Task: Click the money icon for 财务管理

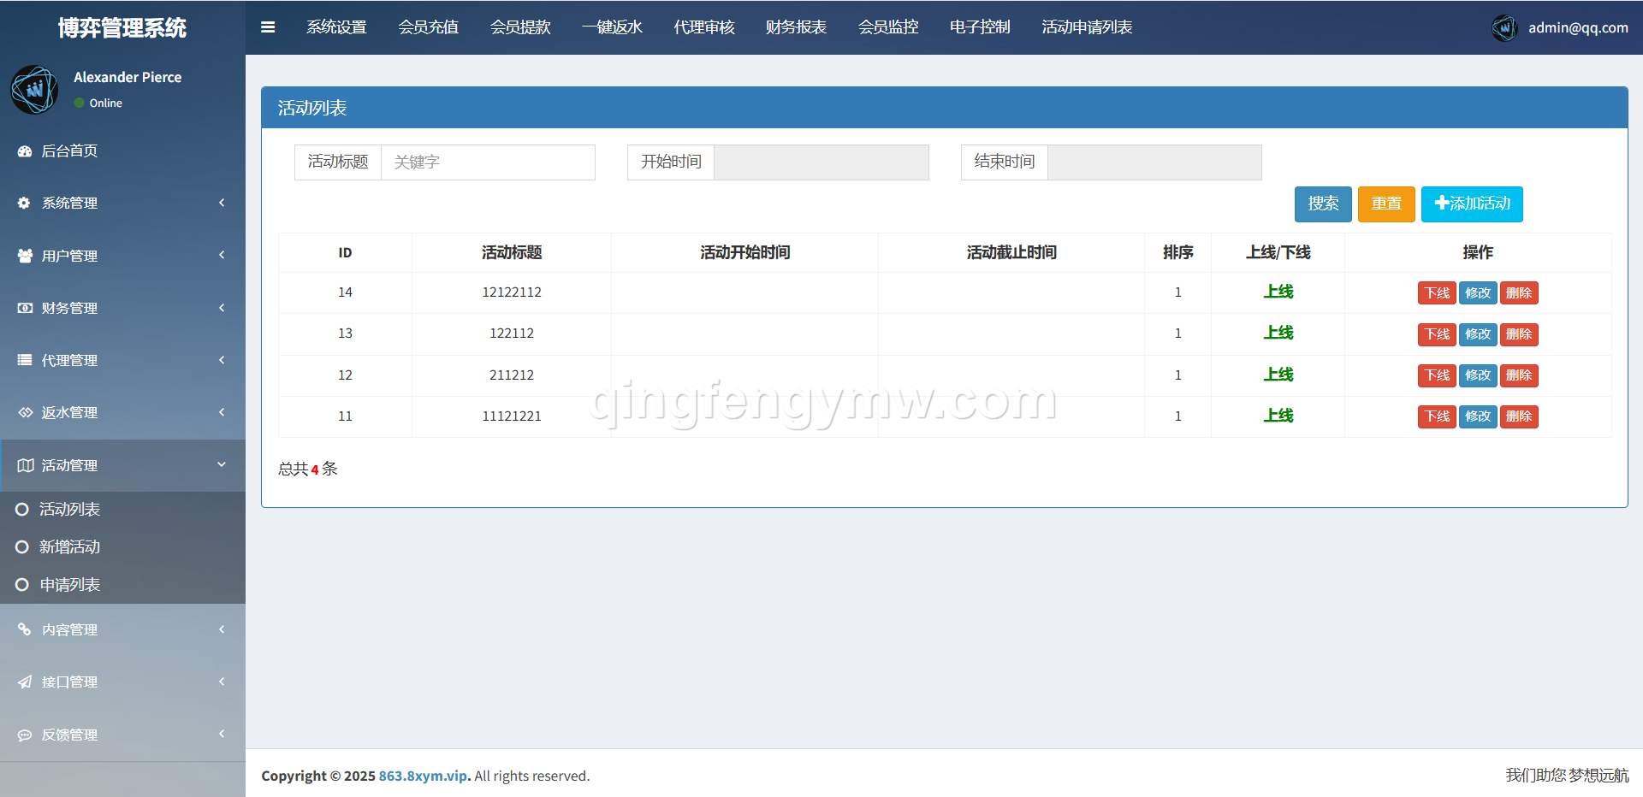Action: tap(25, 308)
